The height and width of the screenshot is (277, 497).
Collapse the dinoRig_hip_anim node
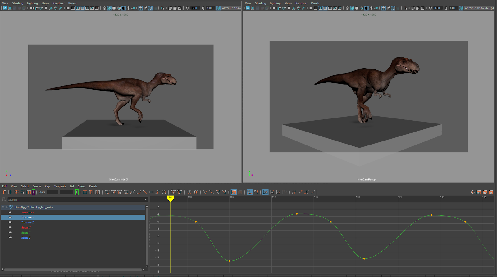click(x=3, y=207)
